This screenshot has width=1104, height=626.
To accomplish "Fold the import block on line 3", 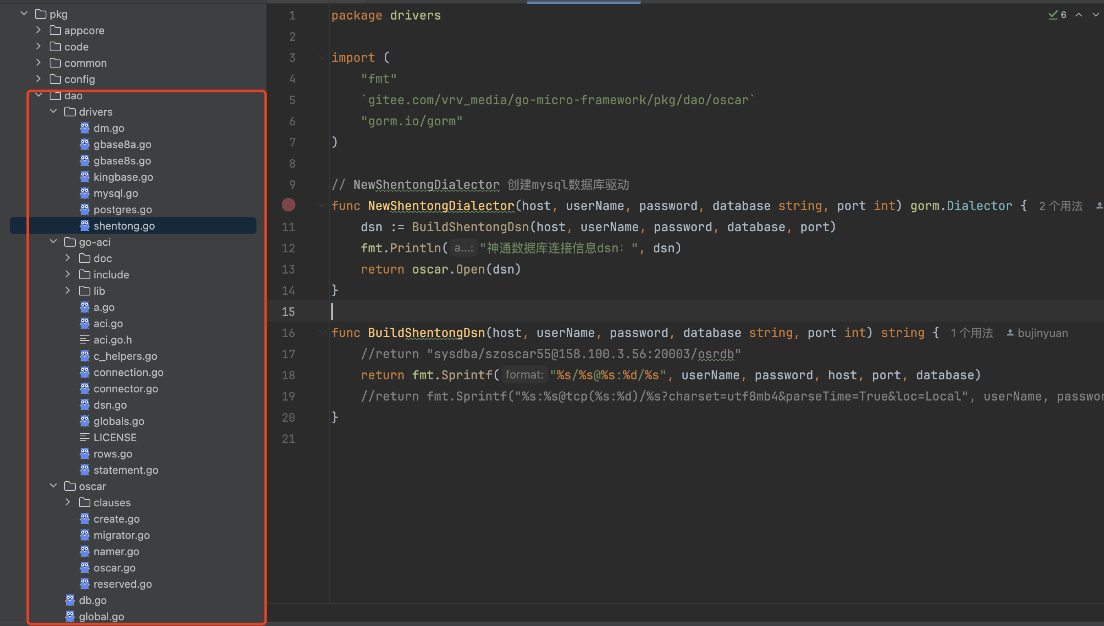I will (322, 57).
